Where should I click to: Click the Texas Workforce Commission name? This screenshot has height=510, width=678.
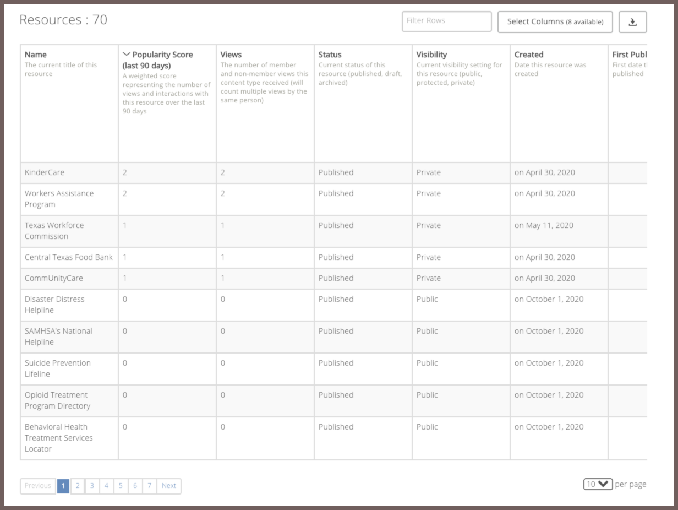pos(54,231)
